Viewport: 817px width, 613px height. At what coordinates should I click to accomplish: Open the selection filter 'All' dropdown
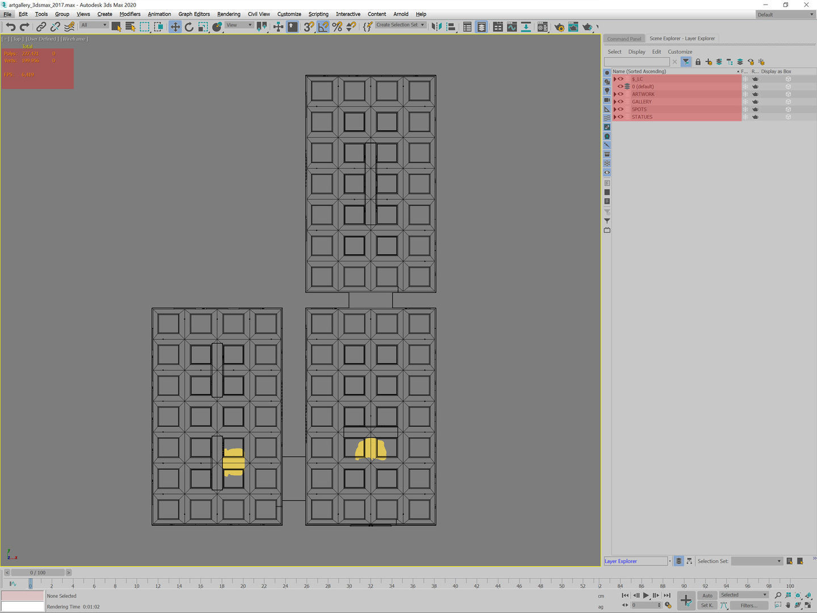click(94, 25)
